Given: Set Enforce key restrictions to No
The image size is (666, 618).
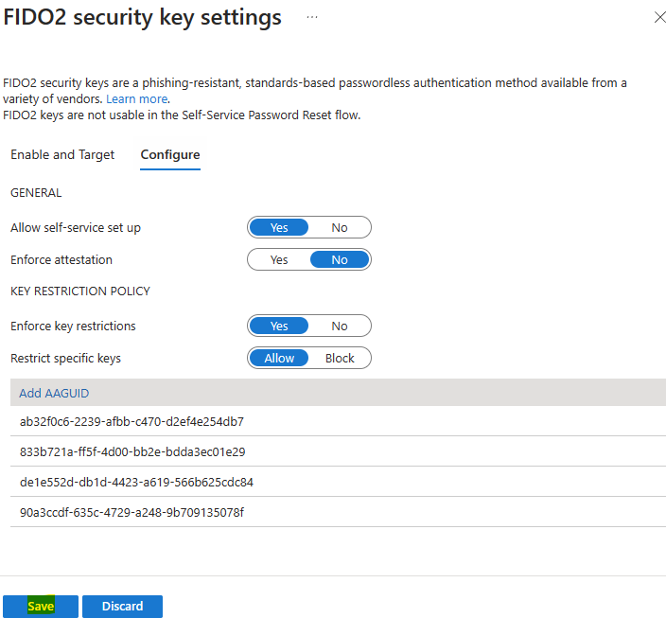Looking at the screenshot, I should (340, 326).
